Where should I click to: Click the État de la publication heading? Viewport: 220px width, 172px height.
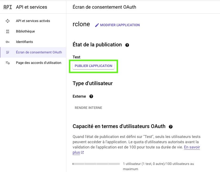(97, 45)
